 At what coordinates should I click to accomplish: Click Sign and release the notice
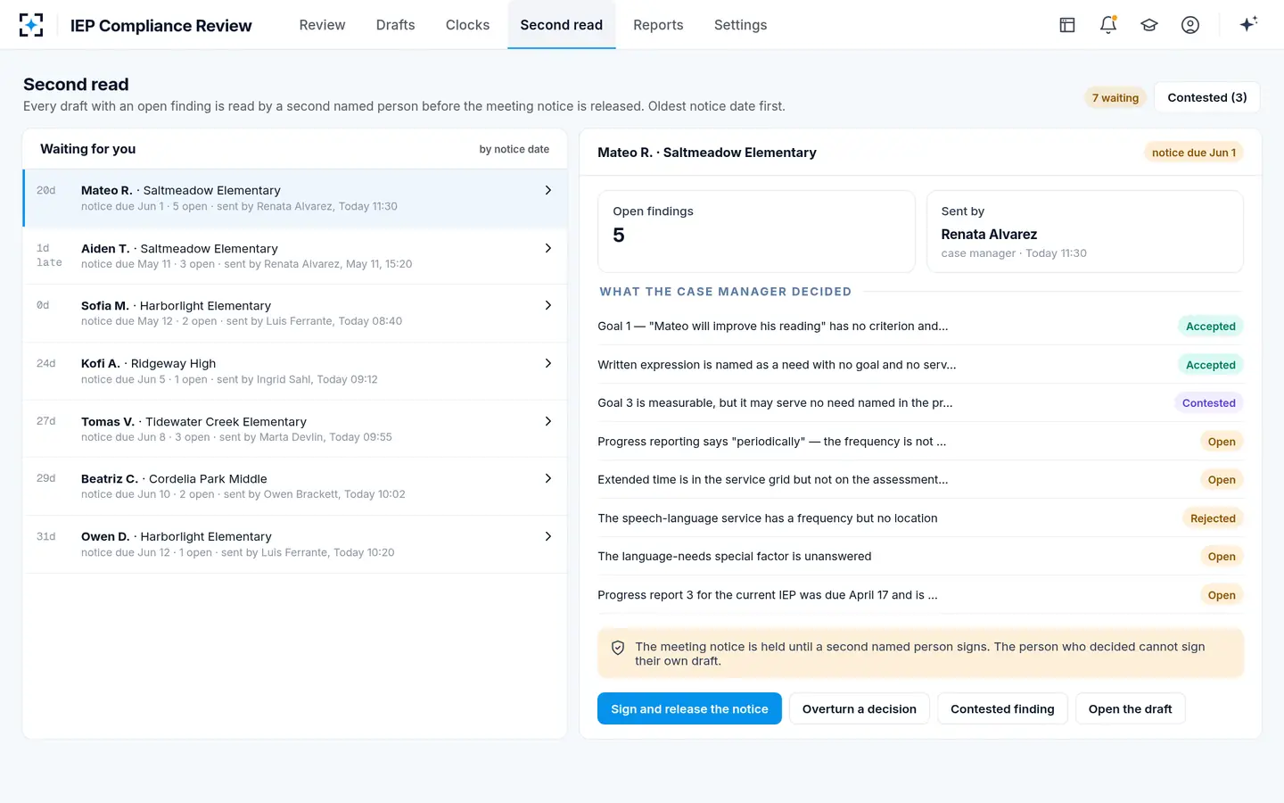[x=689, y=708]
